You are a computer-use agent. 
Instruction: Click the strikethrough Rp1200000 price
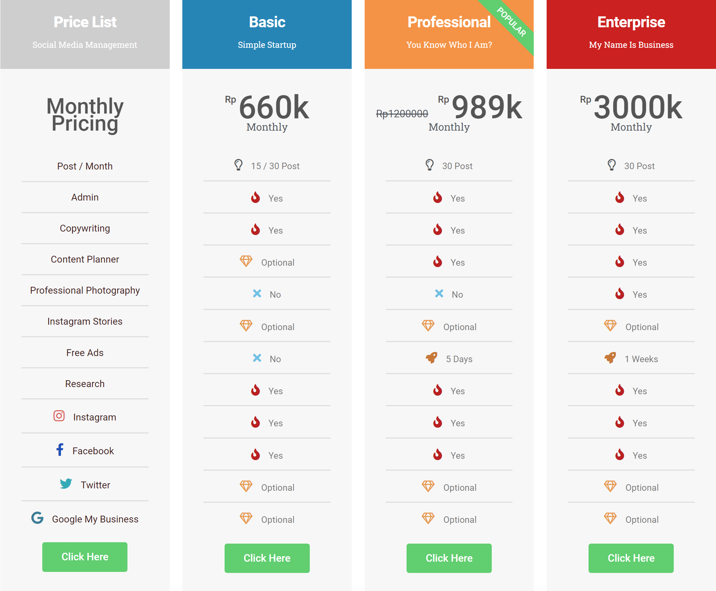pyautogui.click(x=402, y=114)
